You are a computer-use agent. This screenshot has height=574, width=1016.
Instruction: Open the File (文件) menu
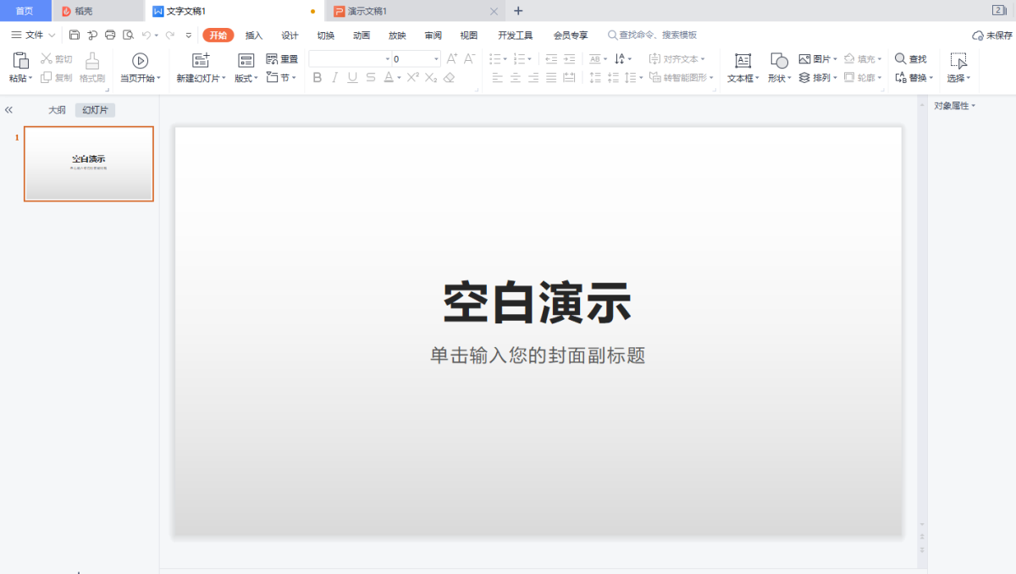[34, 35]
